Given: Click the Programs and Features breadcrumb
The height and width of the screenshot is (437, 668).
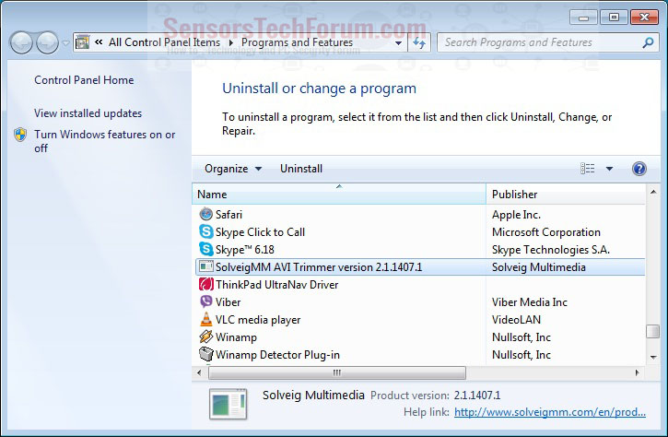Looking at the screenshot, I should [297, 42].
